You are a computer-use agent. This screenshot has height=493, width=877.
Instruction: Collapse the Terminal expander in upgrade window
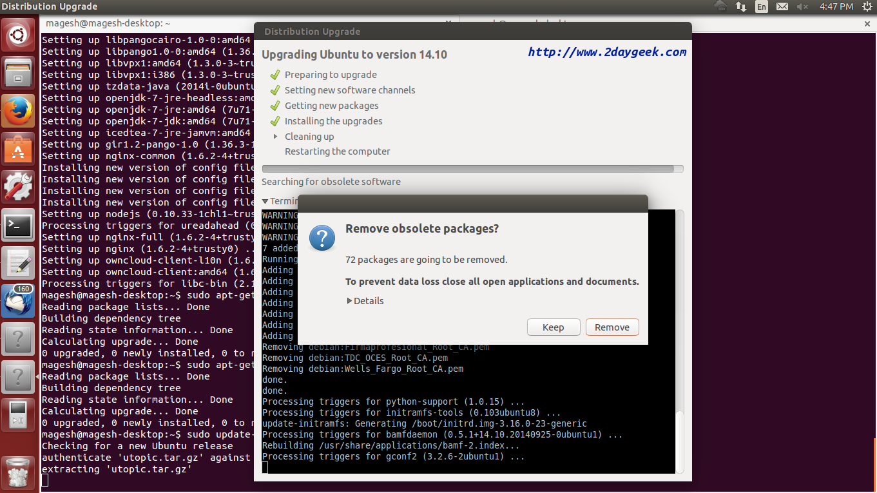point(265,201)
